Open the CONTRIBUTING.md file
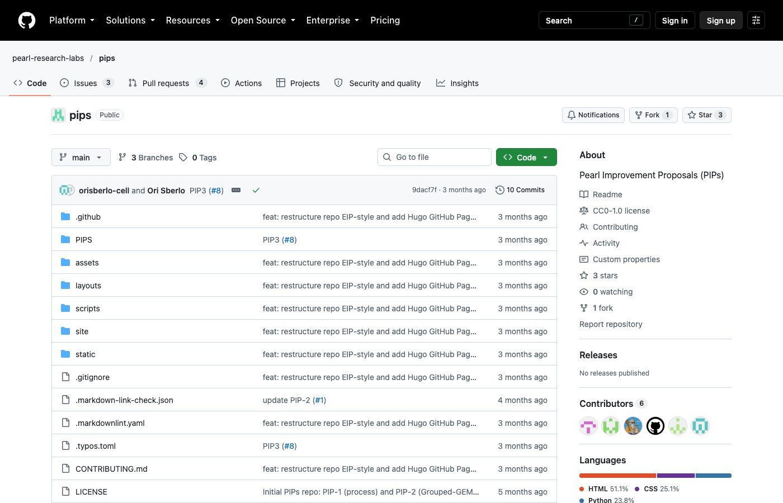783x503 pixels. coord(111,469)
